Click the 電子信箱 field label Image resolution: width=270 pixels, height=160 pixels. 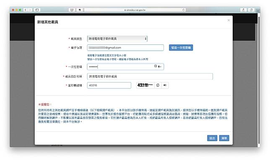[76, 48]
